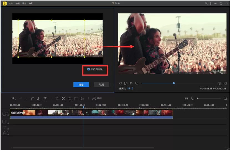This screenshot has width=230, height=151.
Task: Click the text track T icon
Action: pyautogui.click(x=4, y=128)
